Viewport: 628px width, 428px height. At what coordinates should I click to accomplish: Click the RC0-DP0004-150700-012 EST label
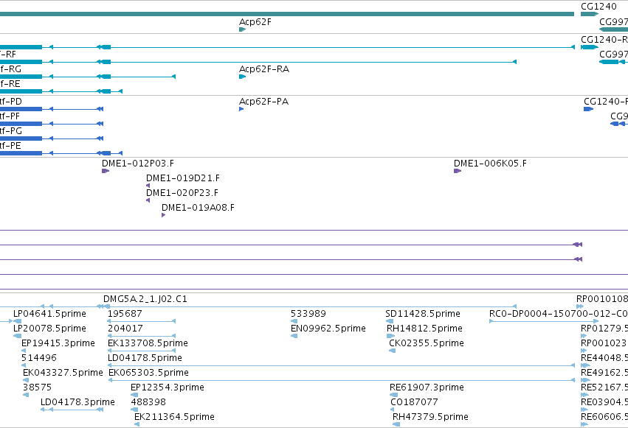[x=559, y=314]
